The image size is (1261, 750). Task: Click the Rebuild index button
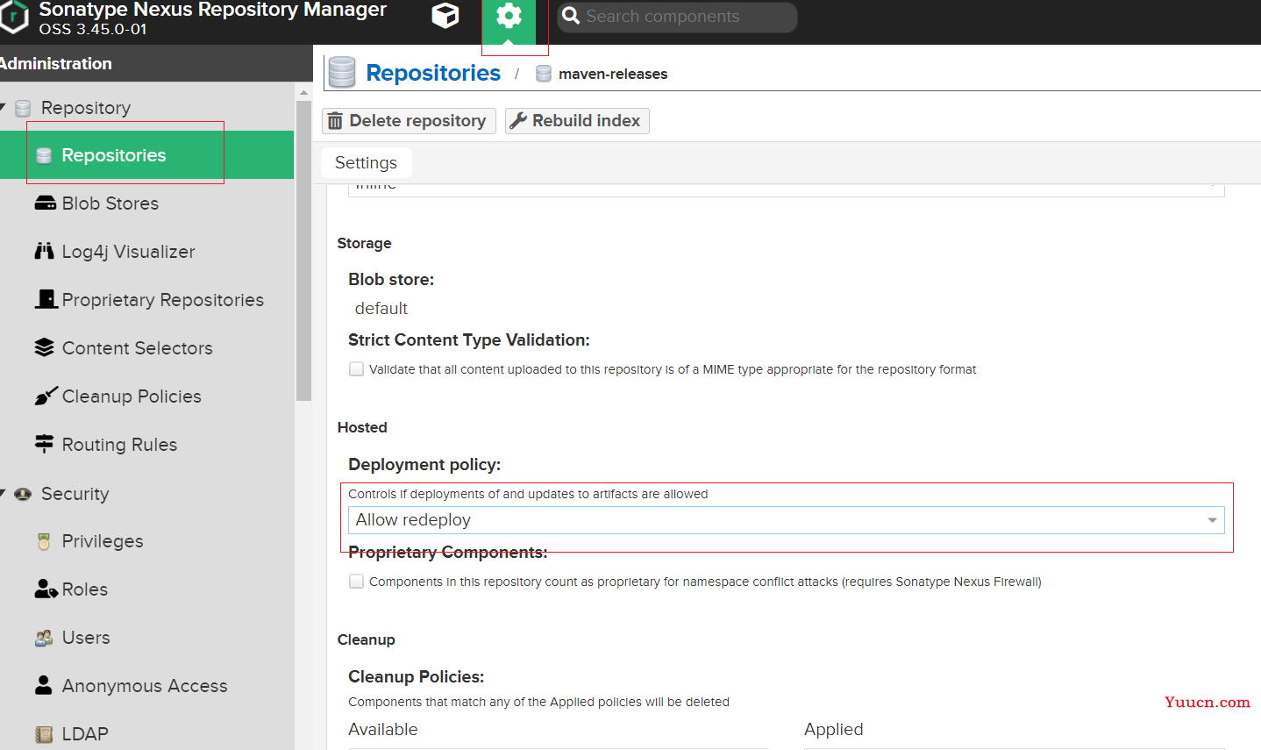pyautogui.click(x=577, y=121)
